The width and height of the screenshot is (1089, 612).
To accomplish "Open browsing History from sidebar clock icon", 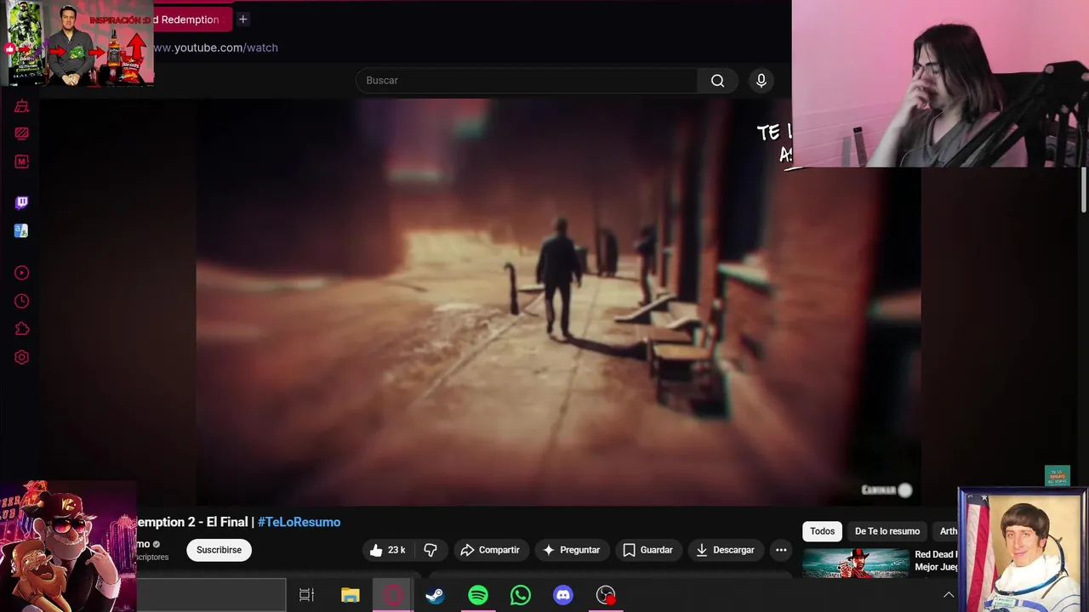I will pyautogui.click(x=22, y=301).
